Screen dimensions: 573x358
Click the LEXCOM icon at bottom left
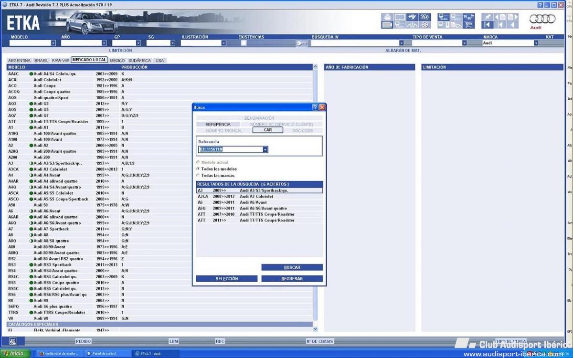[12, 341]
